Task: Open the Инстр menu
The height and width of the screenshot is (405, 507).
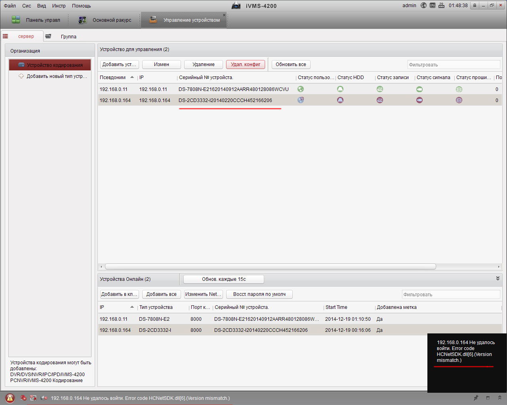Action: pos(59,6)
